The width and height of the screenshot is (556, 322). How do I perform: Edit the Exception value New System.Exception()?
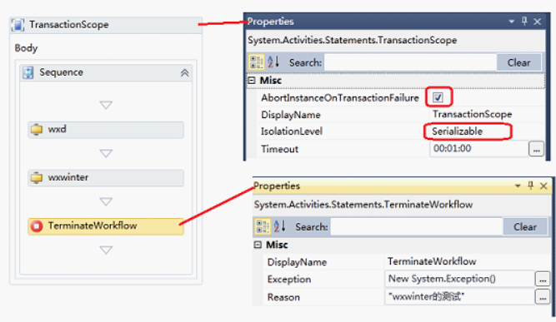[x=459, y=279]
